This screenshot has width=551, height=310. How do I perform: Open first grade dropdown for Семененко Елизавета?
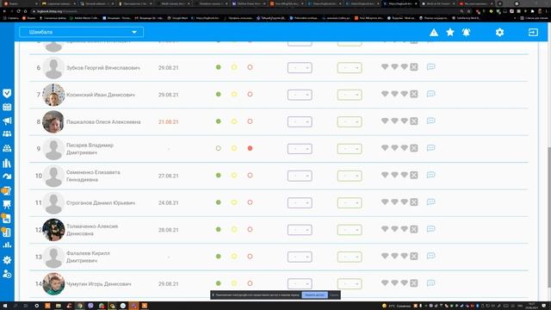point(300,176)
